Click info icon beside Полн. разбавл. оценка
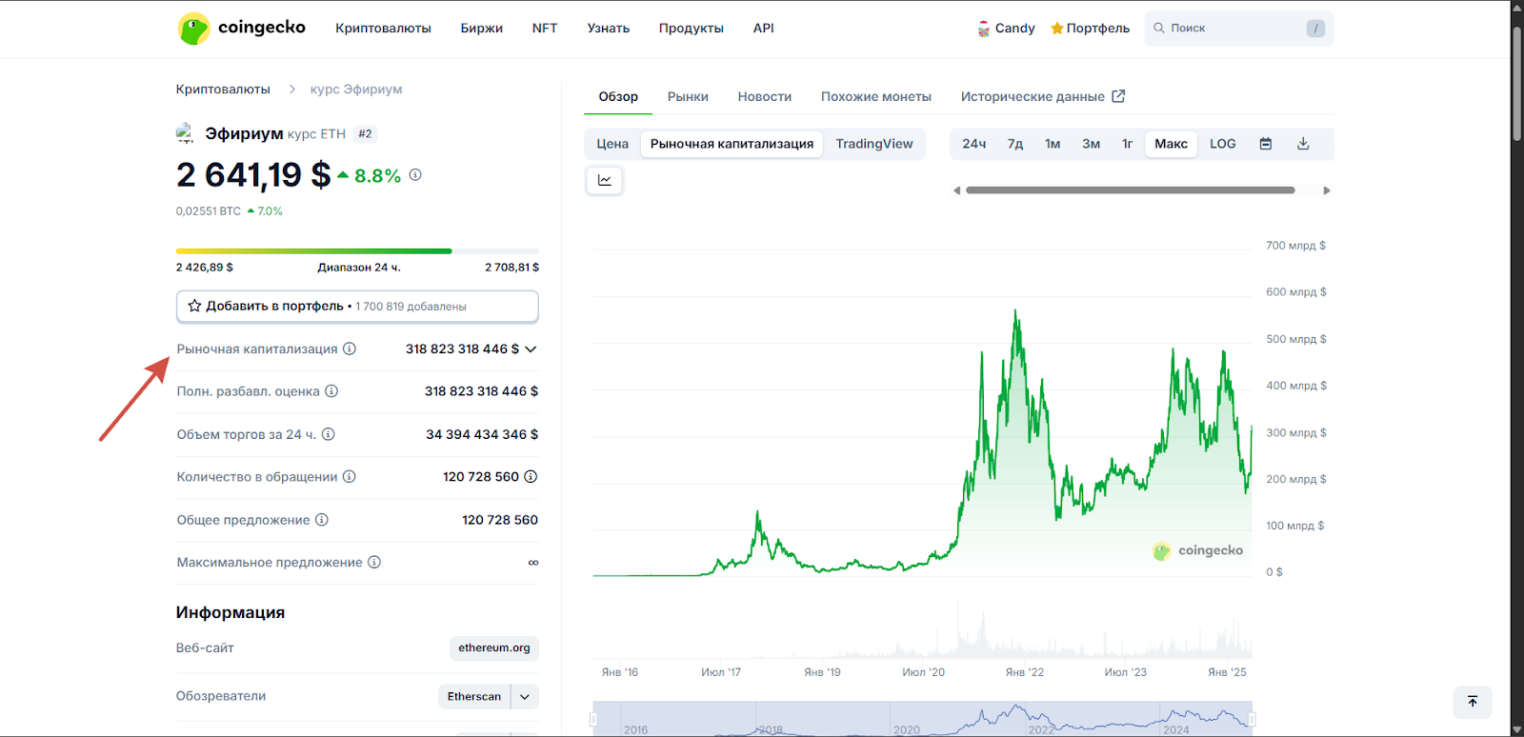The width and height of the screenshot is (1524, 737). (x=331, y=391)
